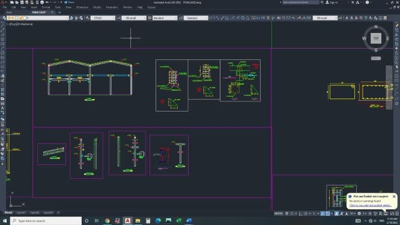Screen dimensions: 400x225
Task: Switch to the Layout1 tab
Action: click(20, 212)
